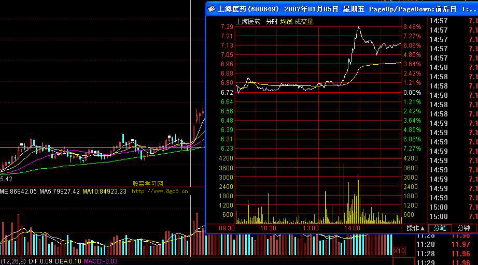Click the app icon in the popup title bar
Viewport: 478px width, 265px height.
pyautogui.click(x=211, y=9)
